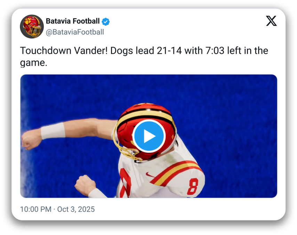Click the Nike swoosh on the jersey

(150, 175)
